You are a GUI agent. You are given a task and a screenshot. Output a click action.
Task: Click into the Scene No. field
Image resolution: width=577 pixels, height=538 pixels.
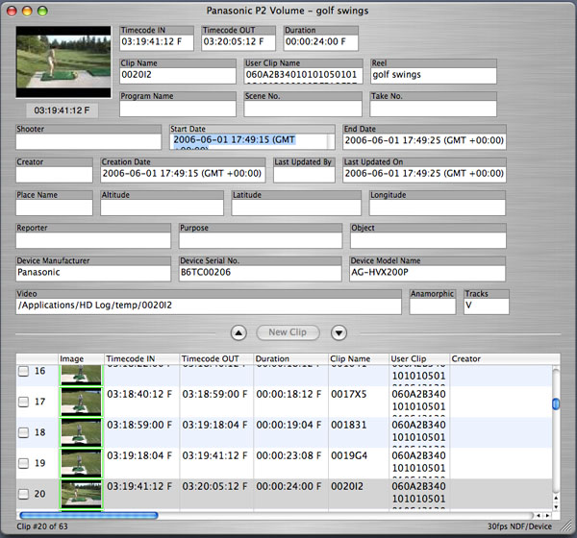pos(303,109)
